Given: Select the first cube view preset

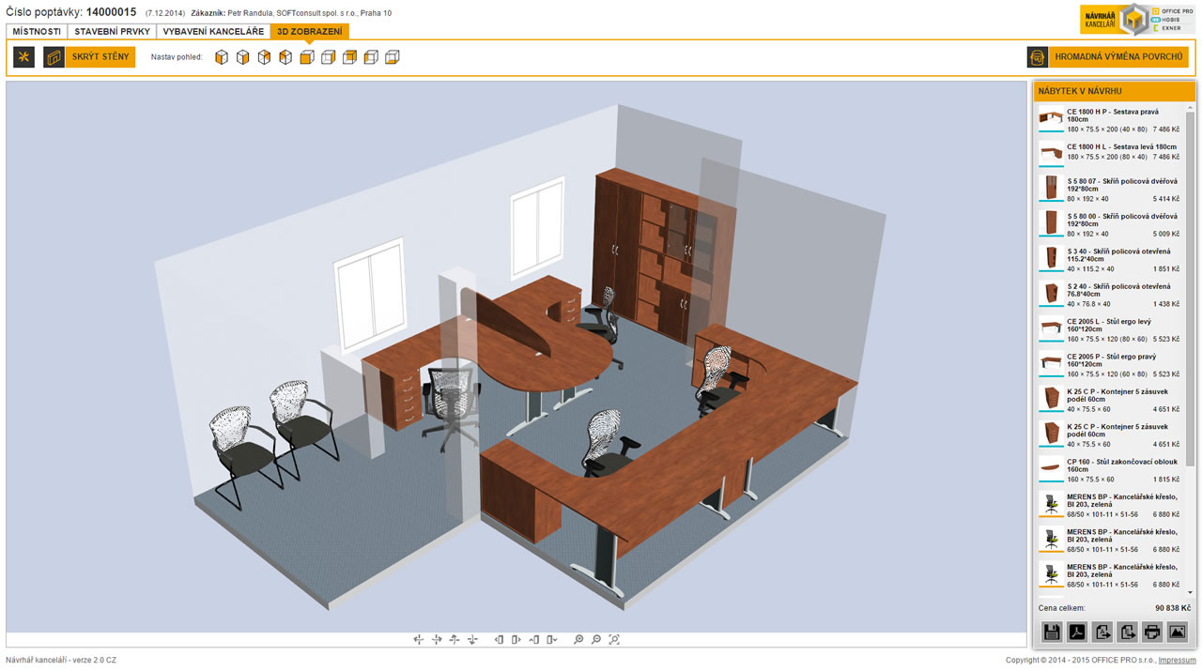Looking at the screenshot, I should pos(222,57).
